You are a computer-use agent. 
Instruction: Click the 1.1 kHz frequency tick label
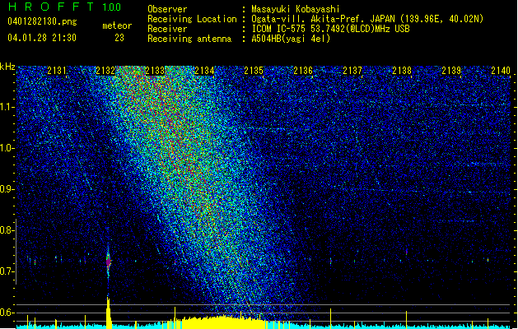pyautogui.click(x=7, y=107)
